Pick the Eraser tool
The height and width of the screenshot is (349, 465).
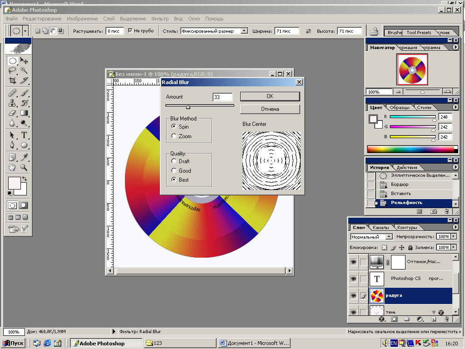12,113
